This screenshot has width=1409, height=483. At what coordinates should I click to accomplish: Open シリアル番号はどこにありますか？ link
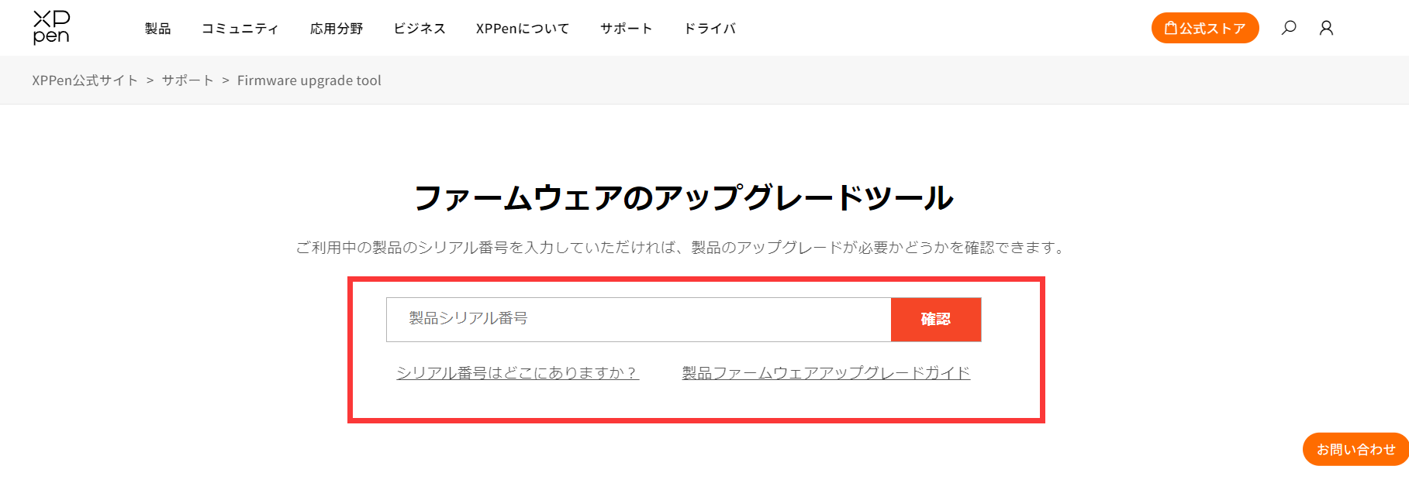coord(518,373)
